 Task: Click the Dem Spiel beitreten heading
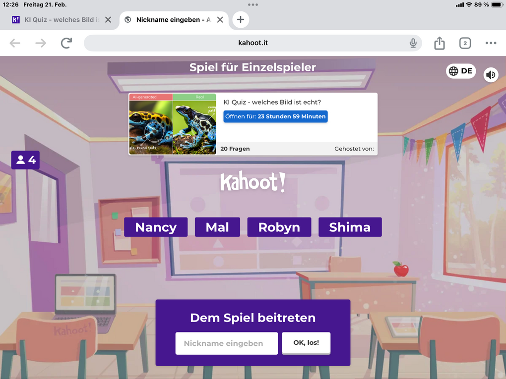[253, 318]
